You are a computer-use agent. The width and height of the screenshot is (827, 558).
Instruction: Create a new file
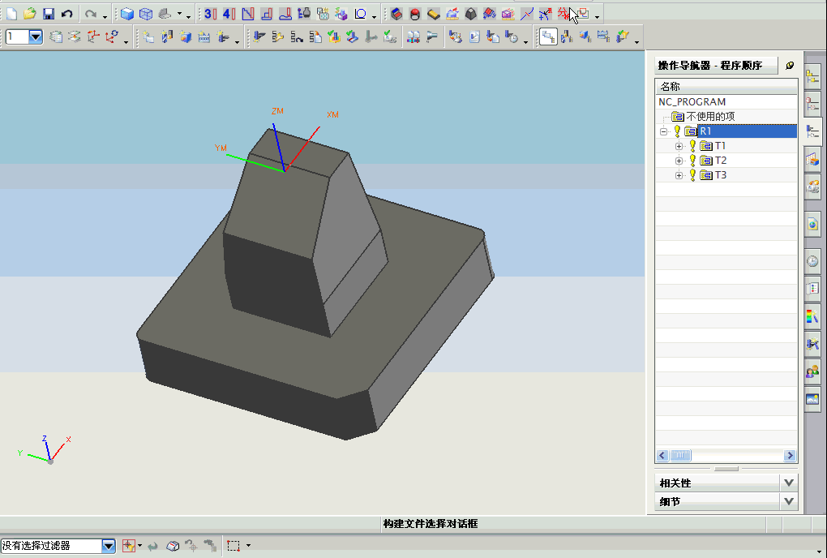[11, 14]
